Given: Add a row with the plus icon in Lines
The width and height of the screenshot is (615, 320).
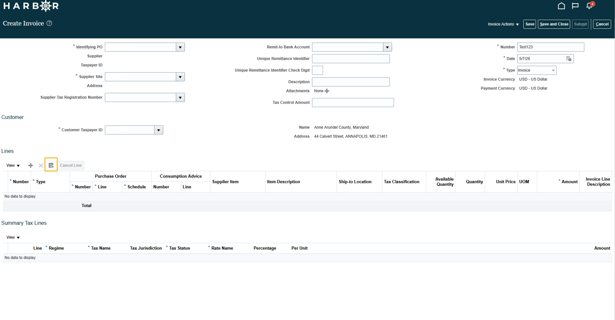Looking at the screenshot, I should tap(30, 165).
